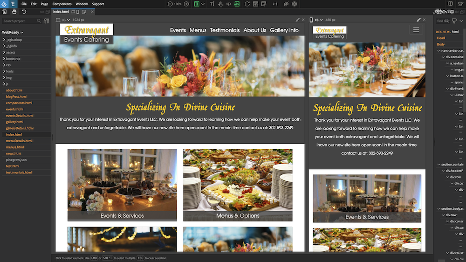This screenshot has width=466, height=262.
Task: Switch to the index.html tab
Action: click(61, 12)
